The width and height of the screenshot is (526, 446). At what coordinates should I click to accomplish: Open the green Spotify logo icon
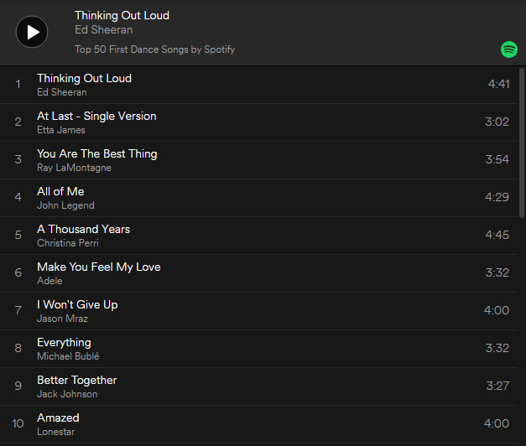[x=509, y=49]
